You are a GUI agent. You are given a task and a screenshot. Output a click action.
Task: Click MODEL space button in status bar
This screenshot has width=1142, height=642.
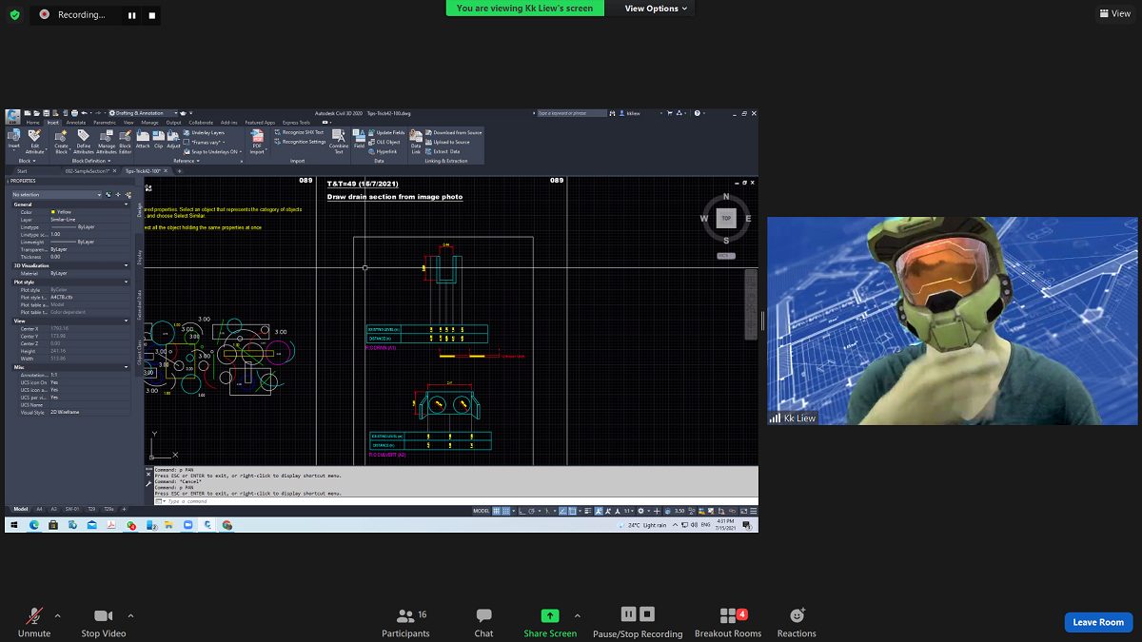(x=482, y=511)
